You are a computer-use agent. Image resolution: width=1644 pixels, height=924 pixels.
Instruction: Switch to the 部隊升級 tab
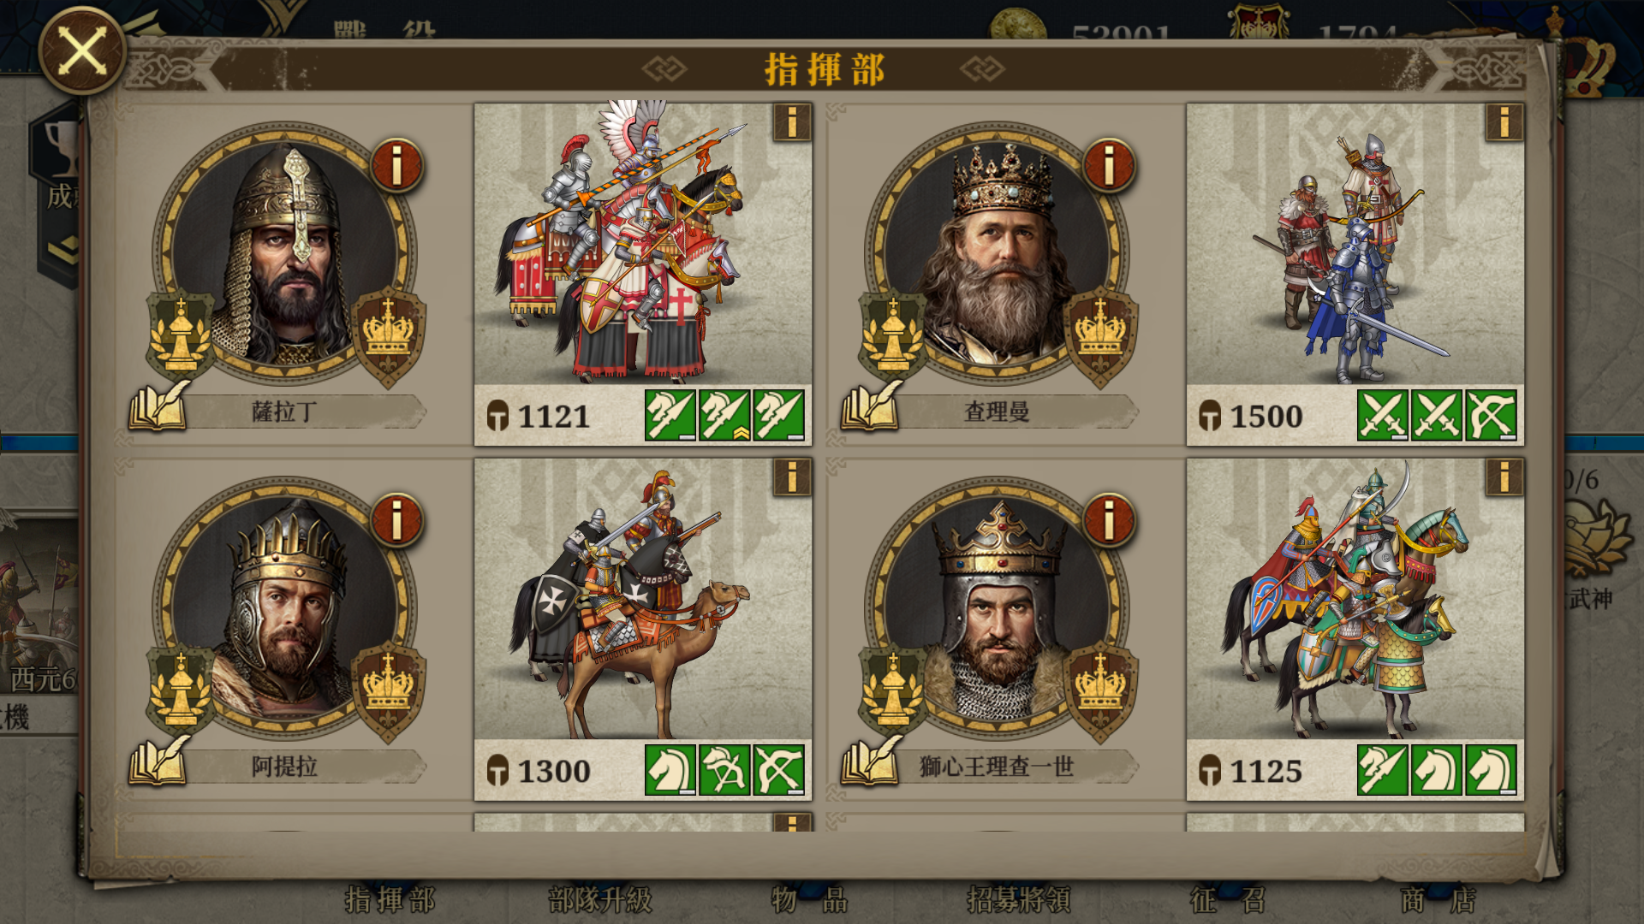600,899
